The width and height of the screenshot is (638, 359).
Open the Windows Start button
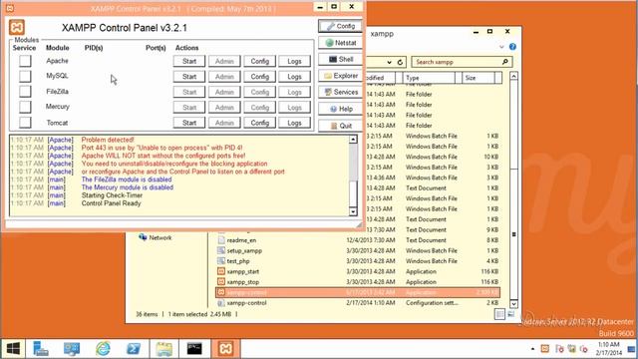tap(13, 348)
